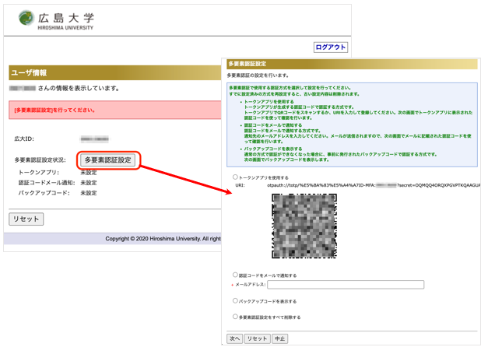
Task: Click the URI: label
Action: pyautogui.click(x=240, y=185)
